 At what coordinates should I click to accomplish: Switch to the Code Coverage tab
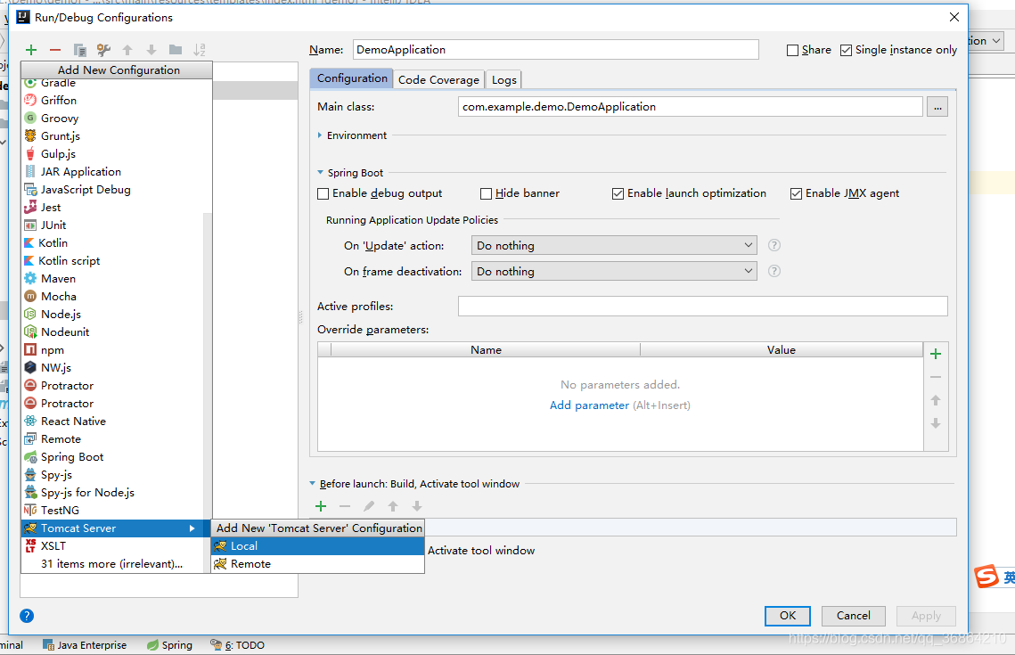439,79
